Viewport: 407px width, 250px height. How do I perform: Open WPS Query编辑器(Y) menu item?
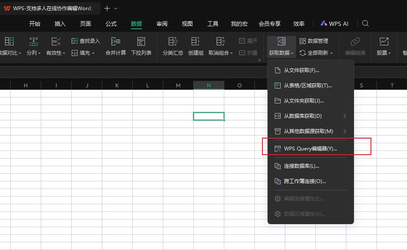[311, 149]
